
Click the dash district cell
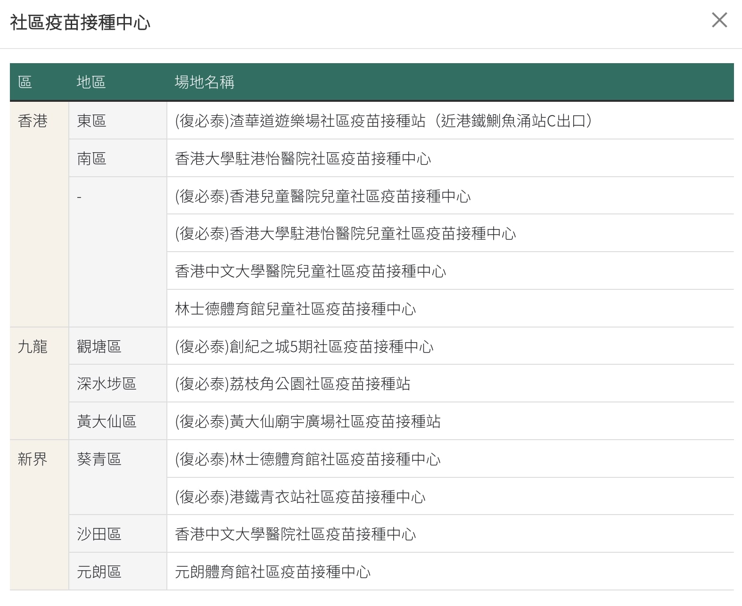[x=118, y=252]
